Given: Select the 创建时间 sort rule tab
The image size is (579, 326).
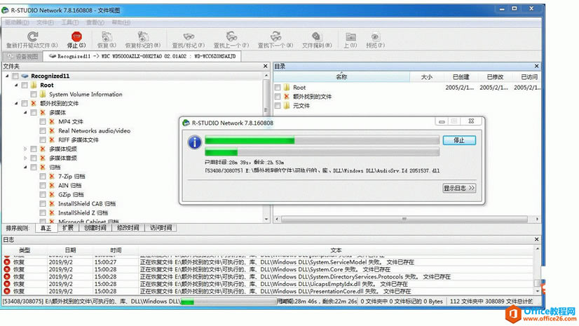Looking at the screenshot, I should 95,228.
